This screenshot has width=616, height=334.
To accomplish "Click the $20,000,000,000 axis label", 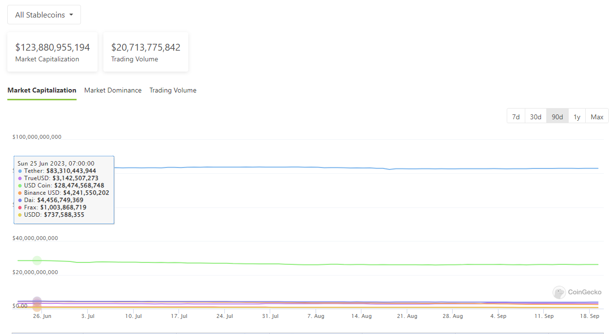I will click(x=35, y=272).
